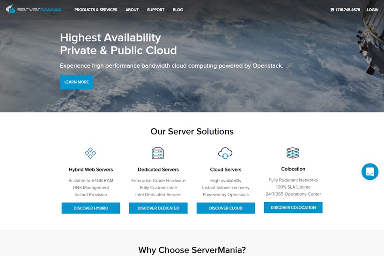Click the Enterprise-Grade Hardware text
384x256 pixels.
click(x=158, y=180)
